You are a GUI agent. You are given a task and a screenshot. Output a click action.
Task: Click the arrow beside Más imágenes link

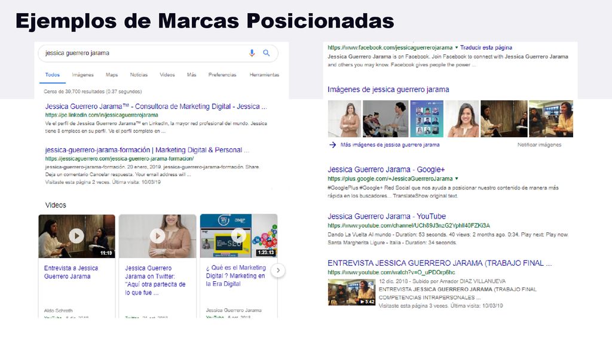point(332,145)
